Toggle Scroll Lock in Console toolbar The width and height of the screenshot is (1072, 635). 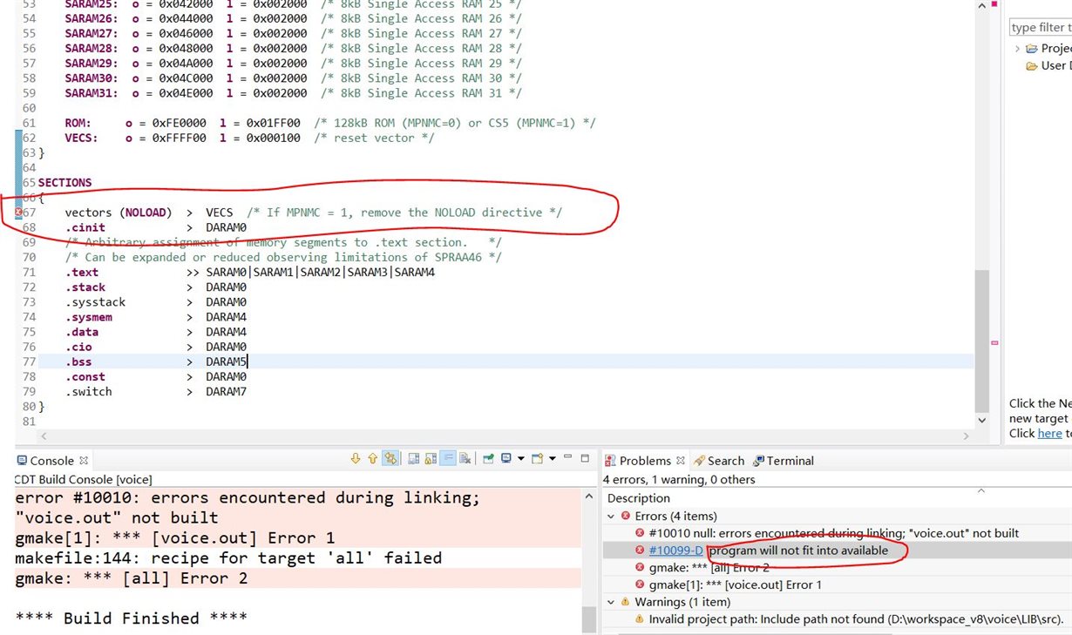coord(431,458)
